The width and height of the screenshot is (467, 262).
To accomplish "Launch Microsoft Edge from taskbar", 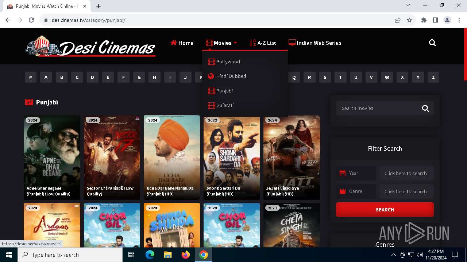I will pos(150,255).
